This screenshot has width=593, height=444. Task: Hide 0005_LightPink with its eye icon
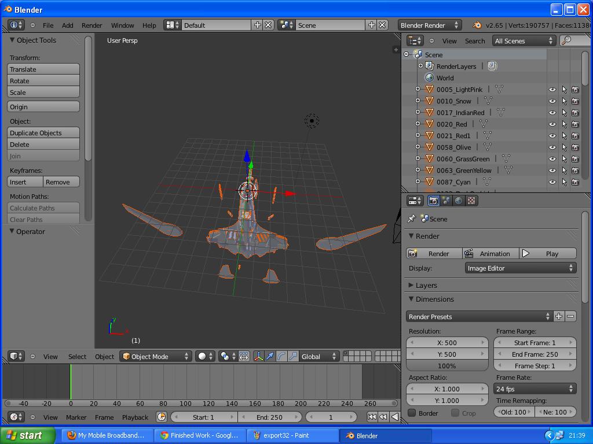(552, 90)
